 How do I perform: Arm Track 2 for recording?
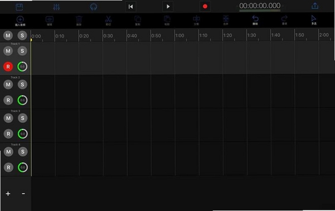click(x=8, y=100)
